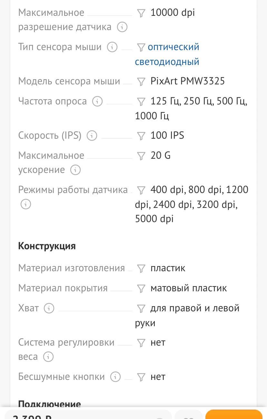The image size is (267, 419).
Task: Filter by 100 IPS value
Action: coord(141,136)
